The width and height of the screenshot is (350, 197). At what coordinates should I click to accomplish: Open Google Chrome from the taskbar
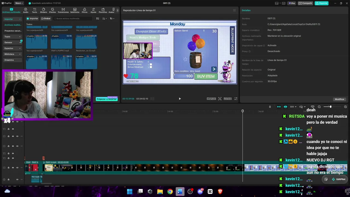point(170,192)
